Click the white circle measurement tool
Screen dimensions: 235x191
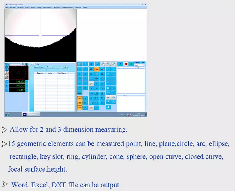pyautogui.click(x=108, y=88)
